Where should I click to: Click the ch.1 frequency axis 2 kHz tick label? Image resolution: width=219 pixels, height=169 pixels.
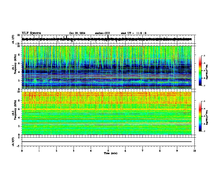19,80
